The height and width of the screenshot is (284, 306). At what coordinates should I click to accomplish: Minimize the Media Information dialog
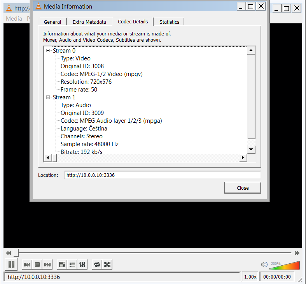[x=241, y=7]
